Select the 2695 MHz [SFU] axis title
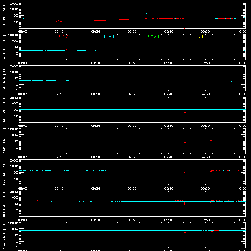Screen dimensions: 251x251 click(x=4, y=141)
